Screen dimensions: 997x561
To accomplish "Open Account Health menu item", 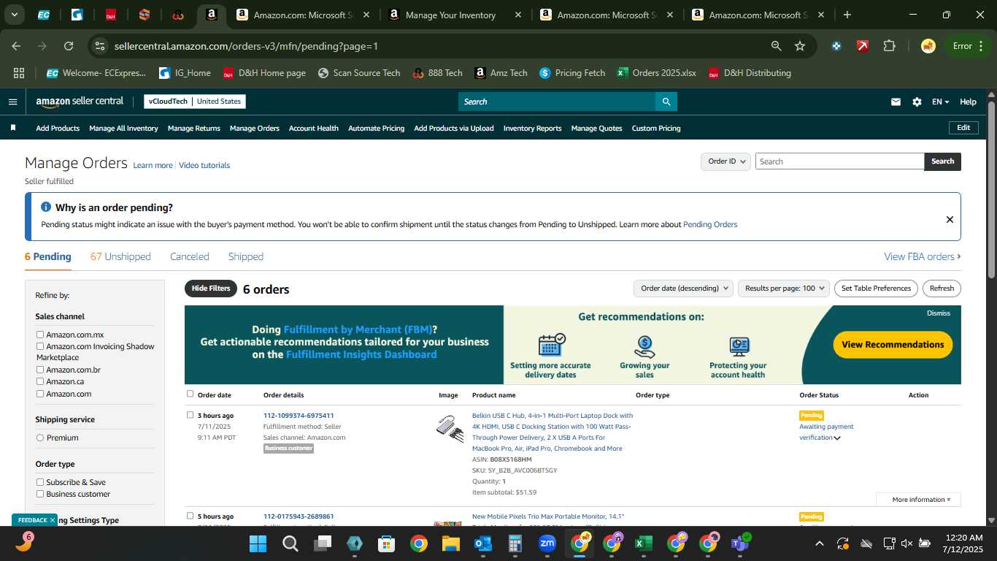I will coord(314,128).
